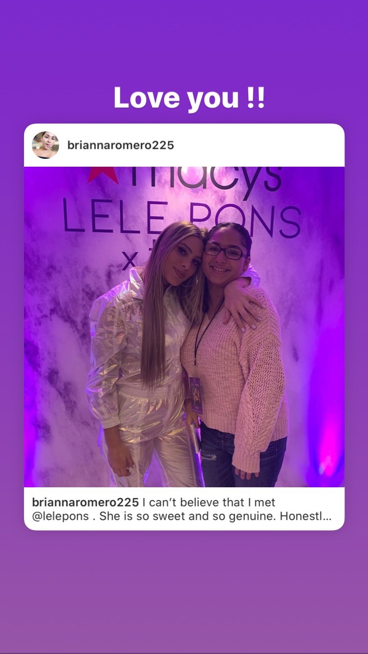Click the red Macy's star in photo
The width and height of the screenshot is (368, 654).
click(102, 175)
